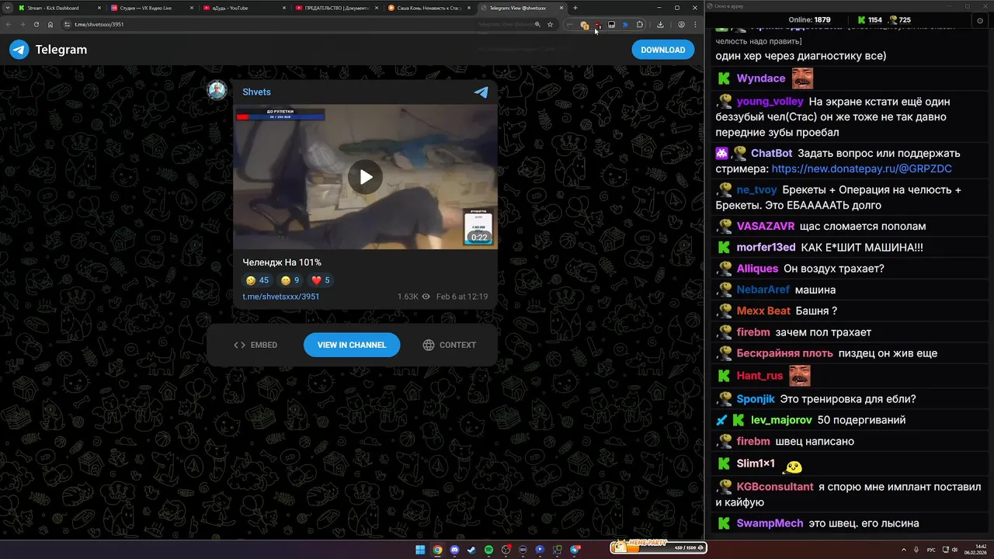Image resolution: width=994 pixels, height=559 pixels.
Task: Play the video with center play button
Action: click(365, 177)
